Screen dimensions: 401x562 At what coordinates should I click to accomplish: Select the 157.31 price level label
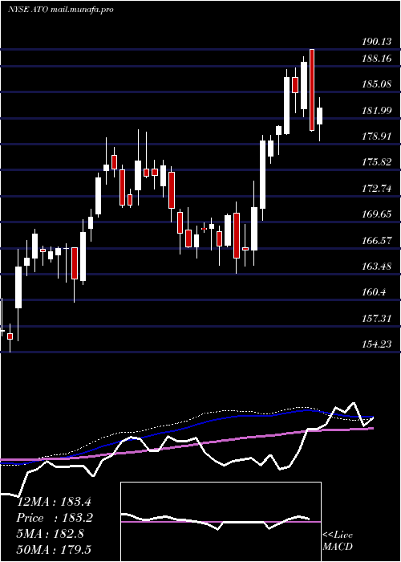pyautogui.click(x=376, y=318)
